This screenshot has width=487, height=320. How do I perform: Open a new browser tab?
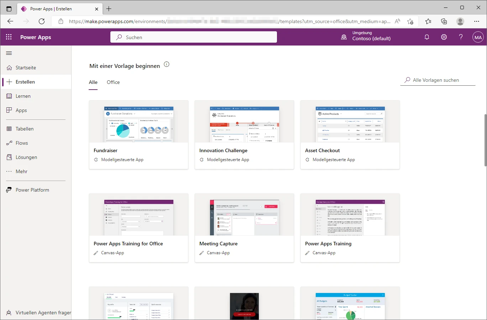(109, 9)
